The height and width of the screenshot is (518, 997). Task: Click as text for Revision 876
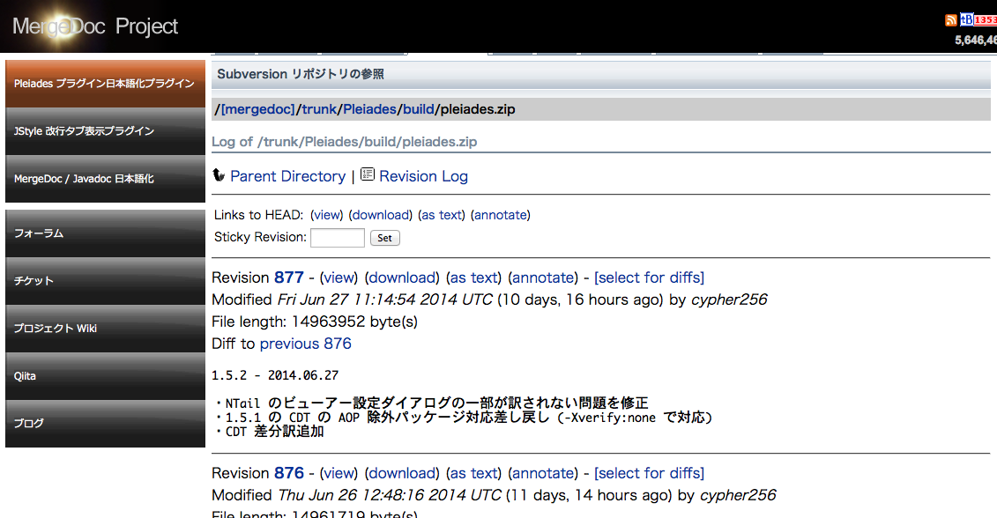point(474,473)
